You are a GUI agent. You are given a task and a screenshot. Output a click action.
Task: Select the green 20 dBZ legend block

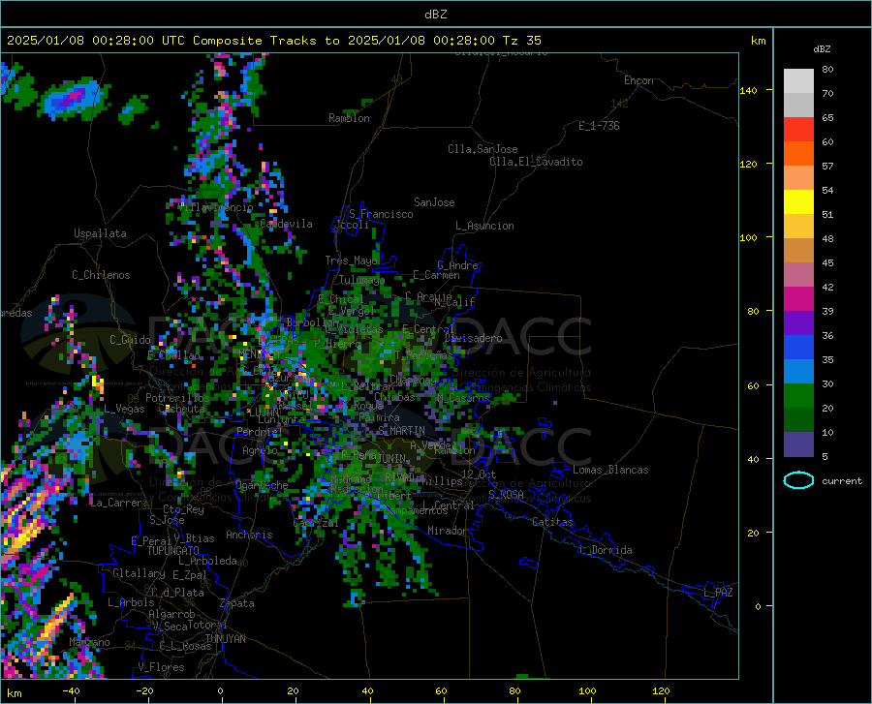pyautogui.click(x=798, y=396)
